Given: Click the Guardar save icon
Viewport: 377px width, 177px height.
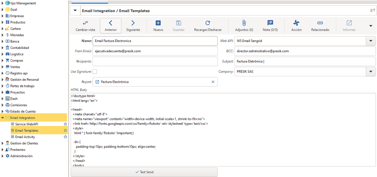Looking at the screenshot, I should 178,23.
